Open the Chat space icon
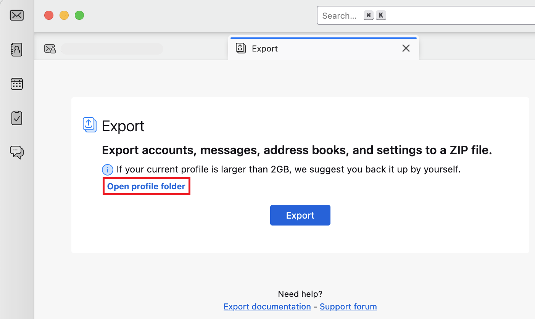 [17, 152]
